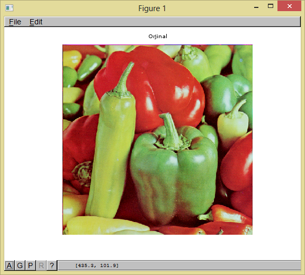Maximize the Figure 1 window
Viewport: 305px width, 275px height.
pyautogui.click(x=271, y=6)
